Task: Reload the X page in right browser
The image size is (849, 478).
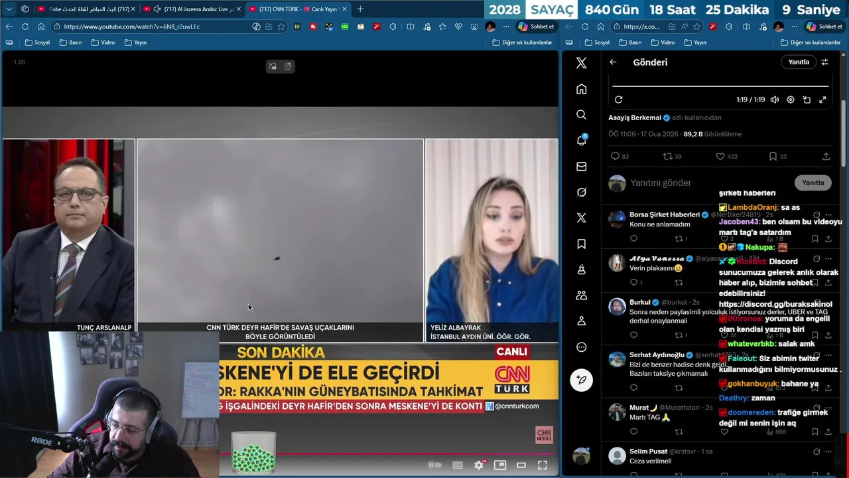Action: pyautogui.click(x=585, y=27)
